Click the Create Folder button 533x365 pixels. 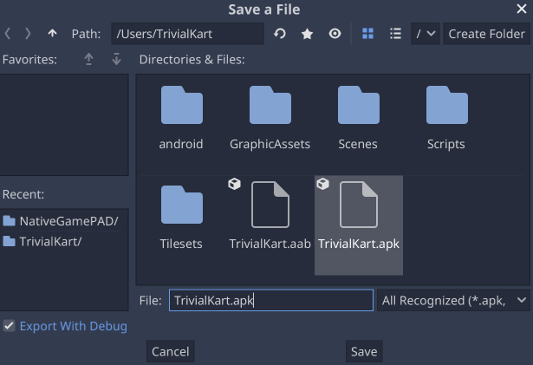[x=486, y=34]
